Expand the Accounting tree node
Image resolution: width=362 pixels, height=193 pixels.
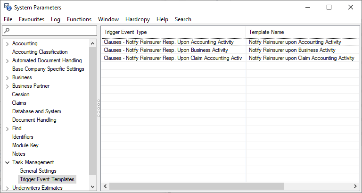click(x=7, y=43)
